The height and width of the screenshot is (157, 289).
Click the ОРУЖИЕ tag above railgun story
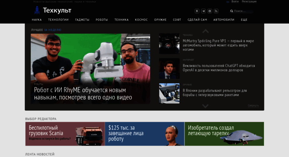click(x=187, y=85)
